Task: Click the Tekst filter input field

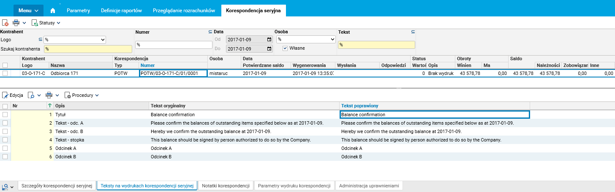Action: [x=376, y=45]
